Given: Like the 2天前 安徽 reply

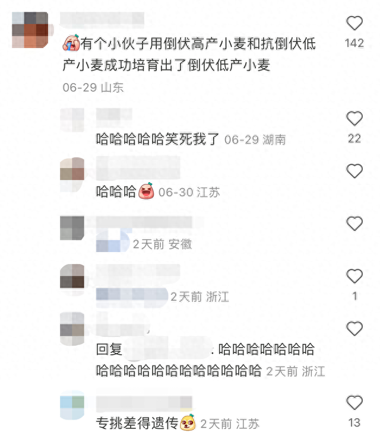Looking at the screenshot, I should (354, 224).
